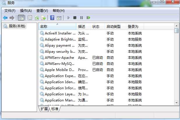The image size is (180, 120).
Task: Open the 查看(V) menu
Action: tap(42, 11)
